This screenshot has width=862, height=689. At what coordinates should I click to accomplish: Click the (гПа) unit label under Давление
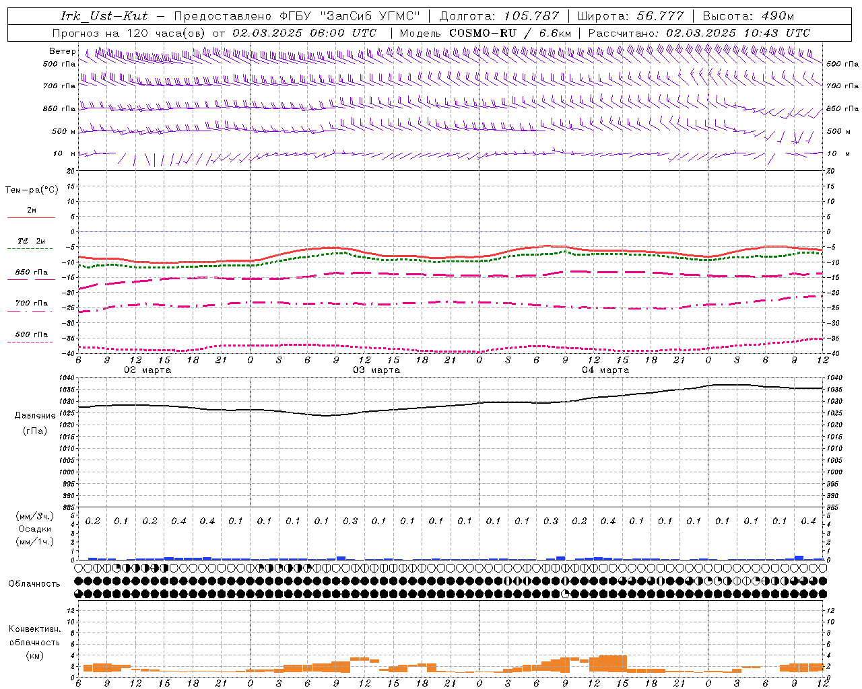pos(35,431)
